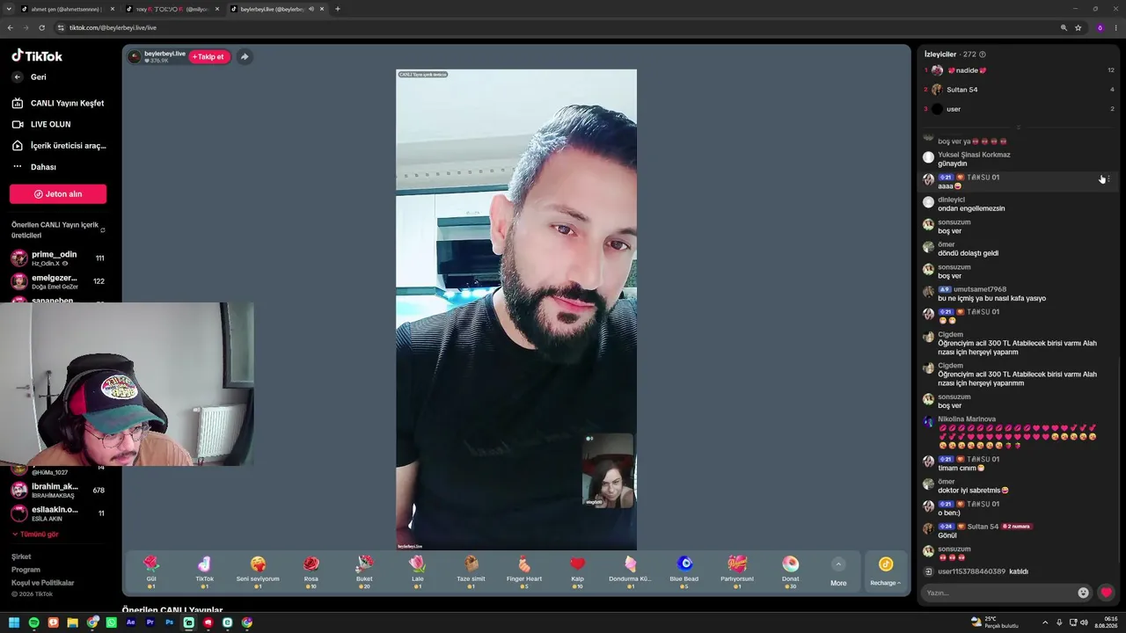Send the Blue Bead gift
This screenshot has width=1126, height=633.
(684, 571)
